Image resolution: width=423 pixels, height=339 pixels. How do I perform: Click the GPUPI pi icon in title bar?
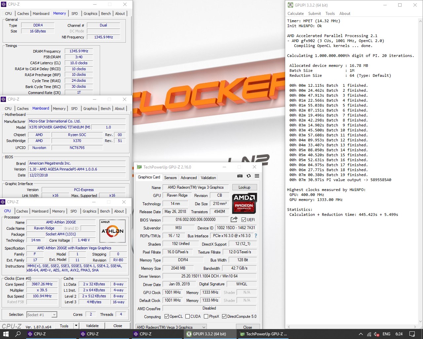click(290, 5)
